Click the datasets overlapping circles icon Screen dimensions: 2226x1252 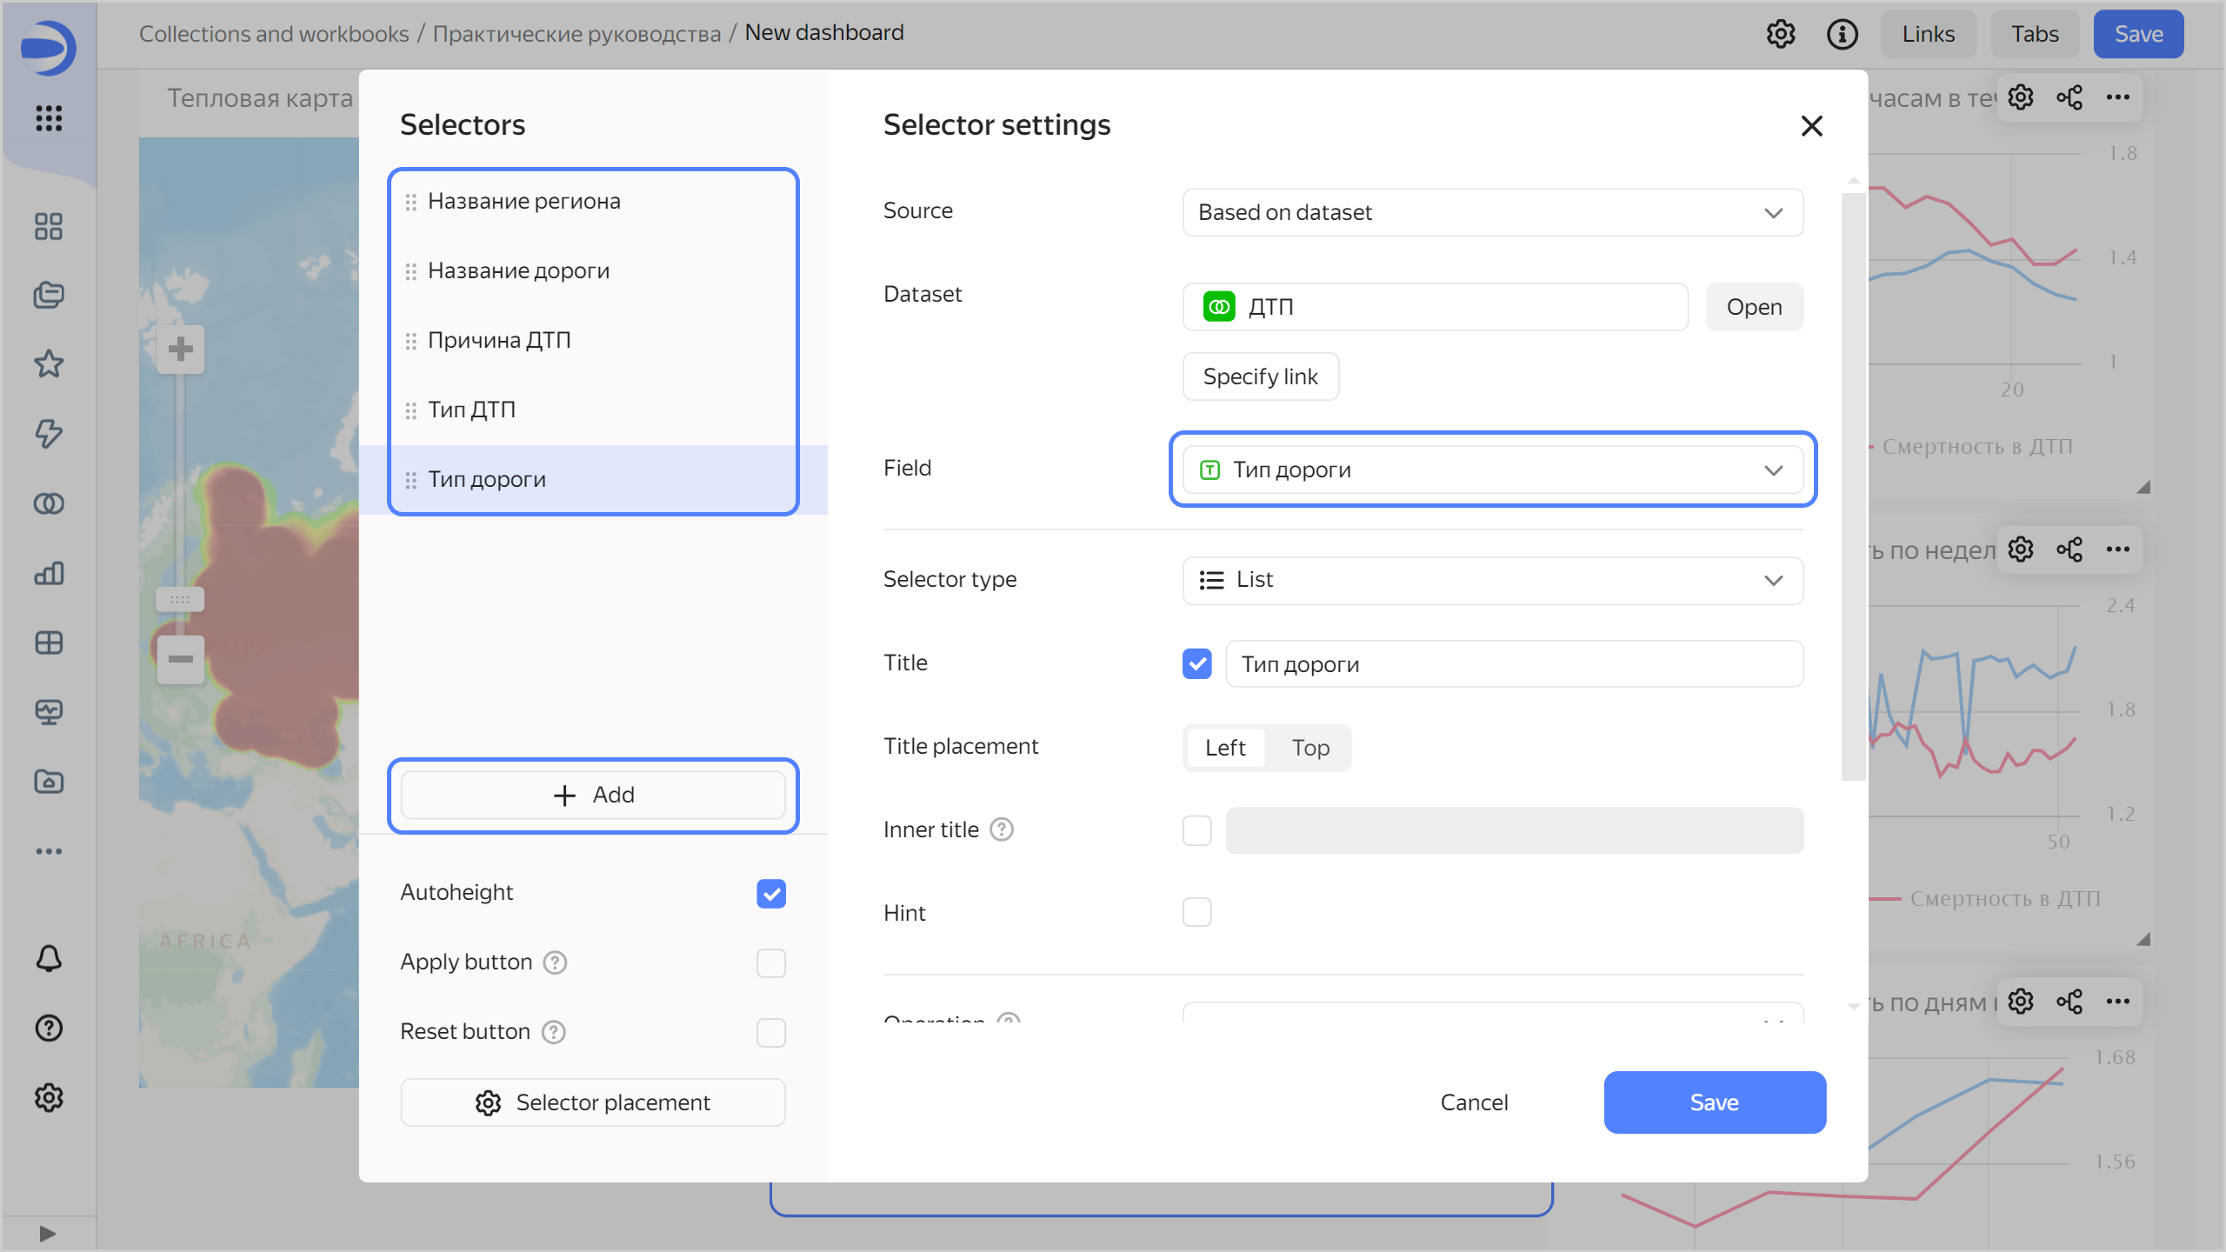pyautogui.click(x=49, y=503)
